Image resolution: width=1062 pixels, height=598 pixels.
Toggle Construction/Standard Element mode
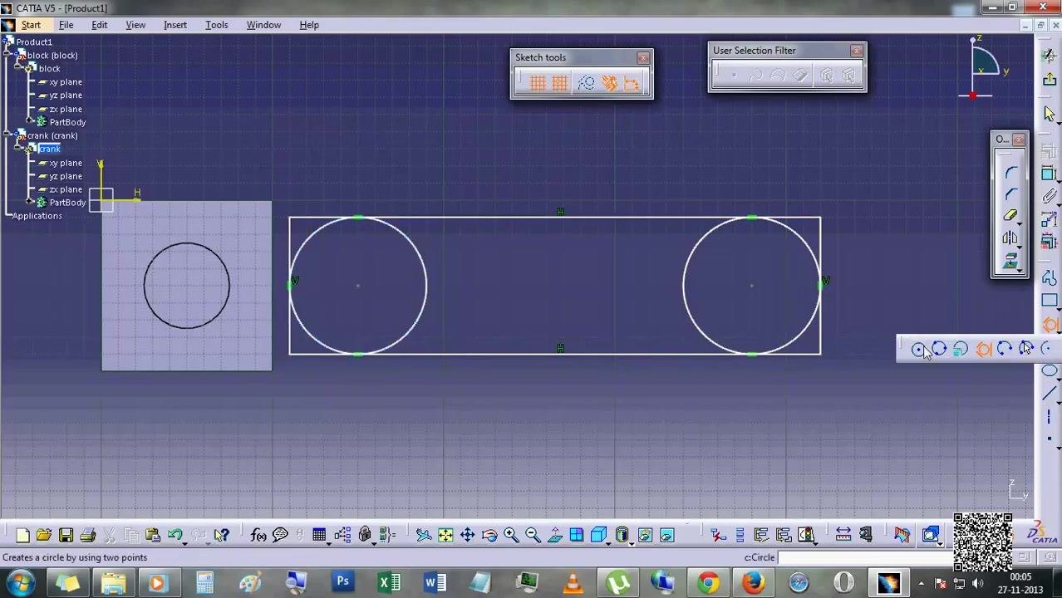click(x=586, y=83)
